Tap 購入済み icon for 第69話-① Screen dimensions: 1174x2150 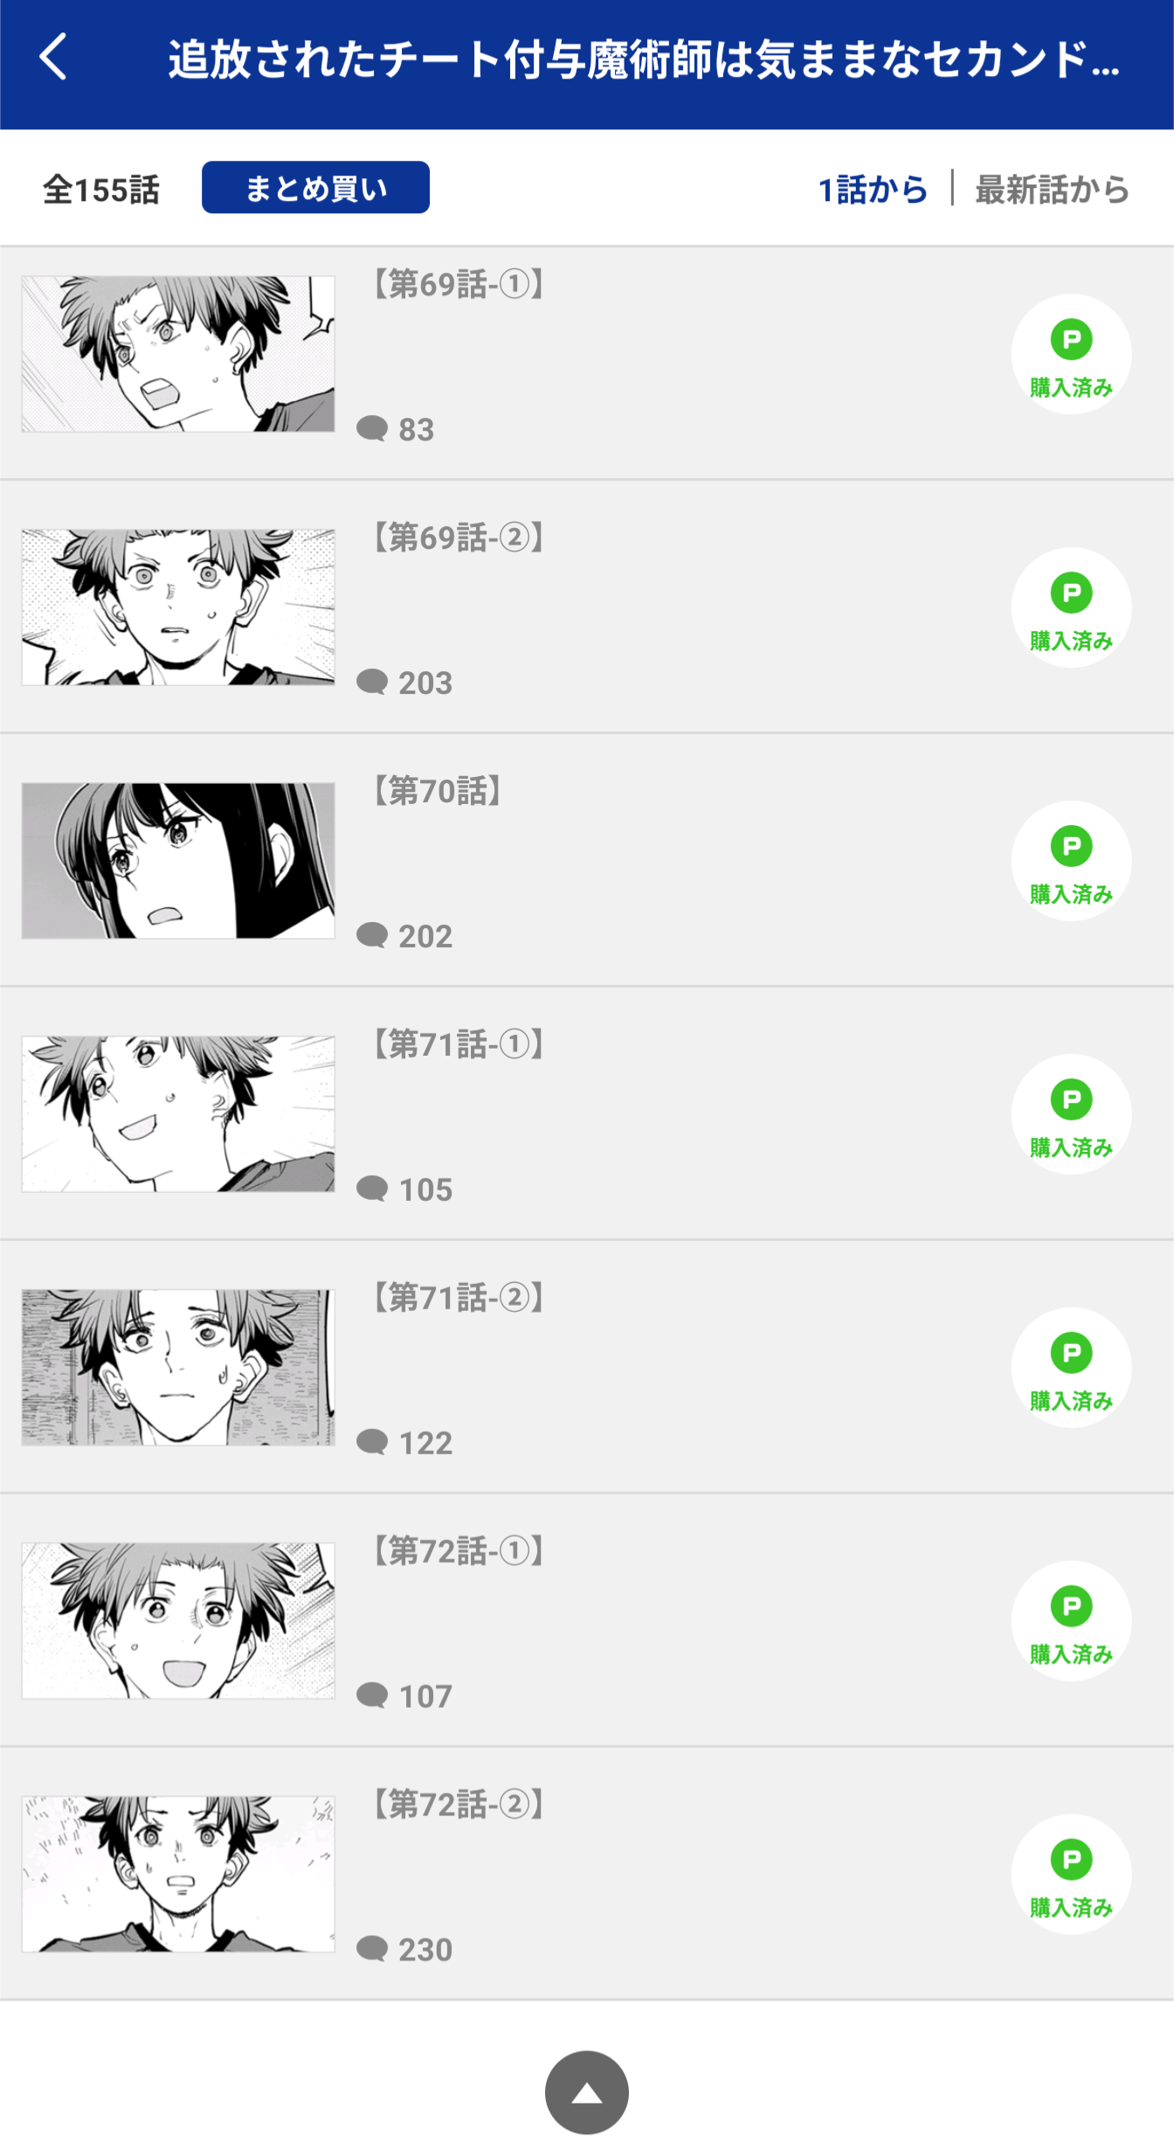point(1071,354)
